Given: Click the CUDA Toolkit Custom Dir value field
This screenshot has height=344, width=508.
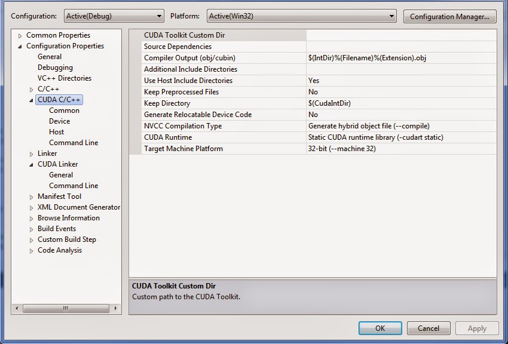Looking at the screenshot, I should (401, 35).
